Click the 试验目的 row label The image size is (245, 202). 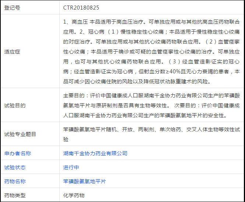tap(15, 105)
